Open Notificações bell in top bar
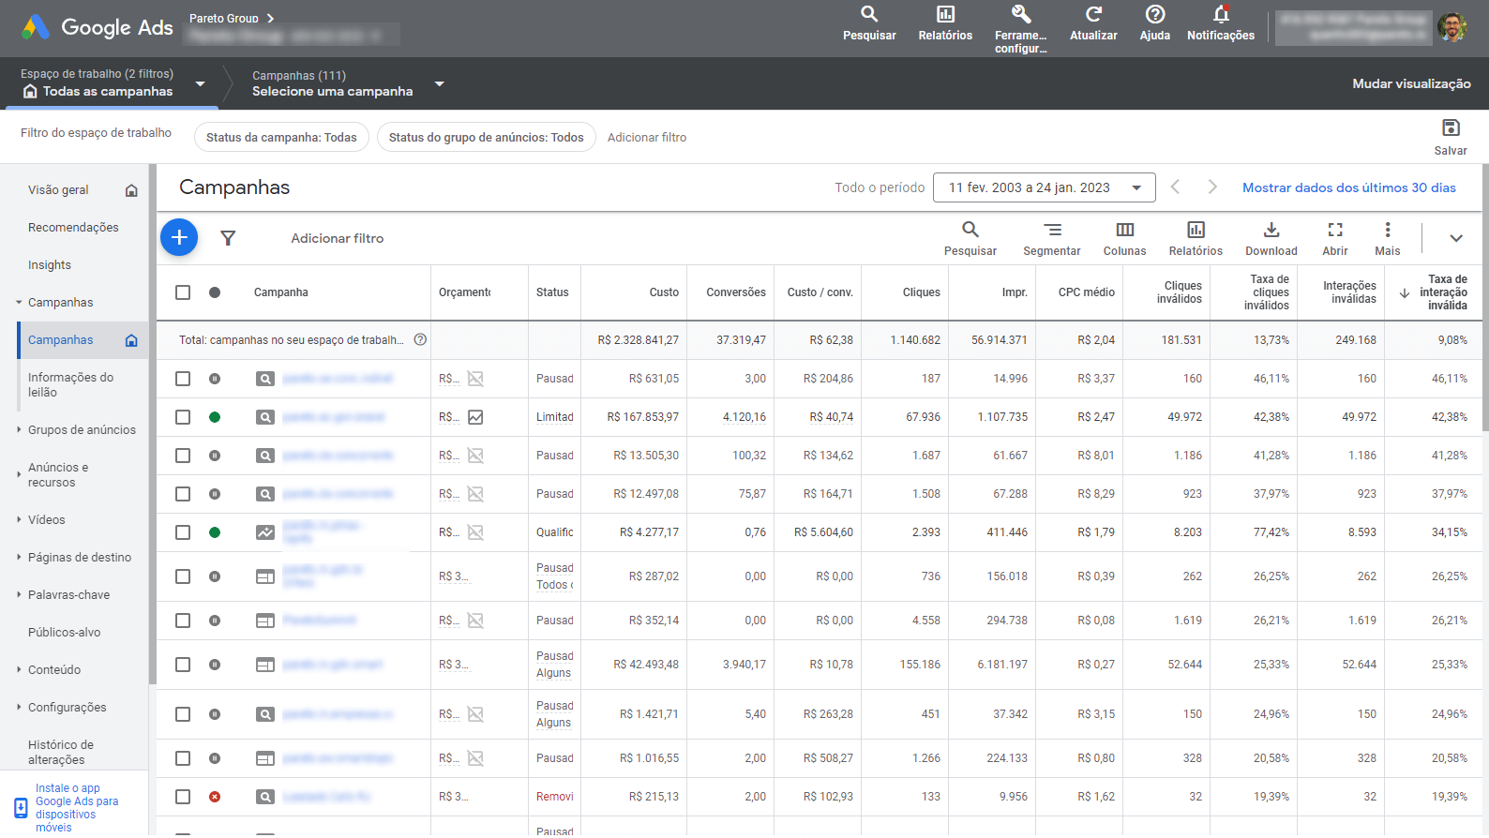Screen dimensions: 1489x838 [x=1220, y=22]
